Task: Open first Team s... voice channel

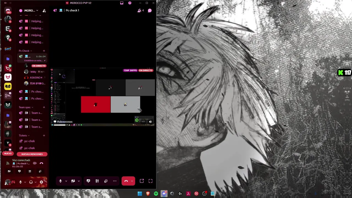Action: click(32, 113)
